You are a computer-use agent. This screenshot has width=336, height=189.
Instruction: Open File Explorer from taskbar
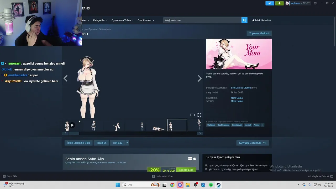click(x=188, y=185)
